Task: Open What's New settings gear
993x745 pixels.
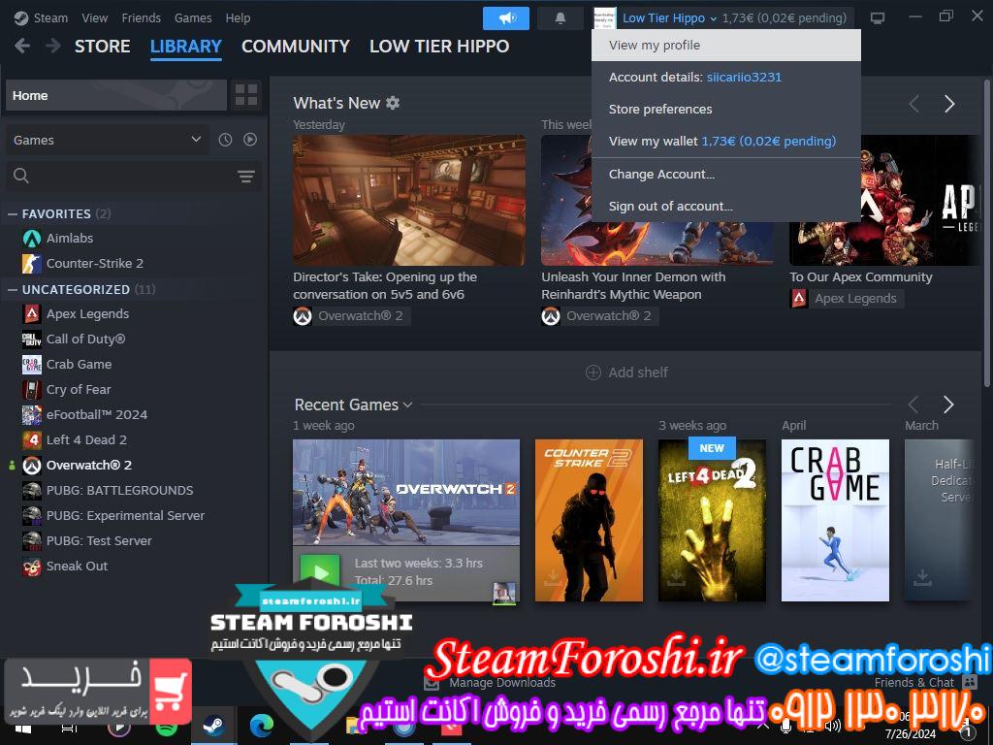Action: pos(393,103)
